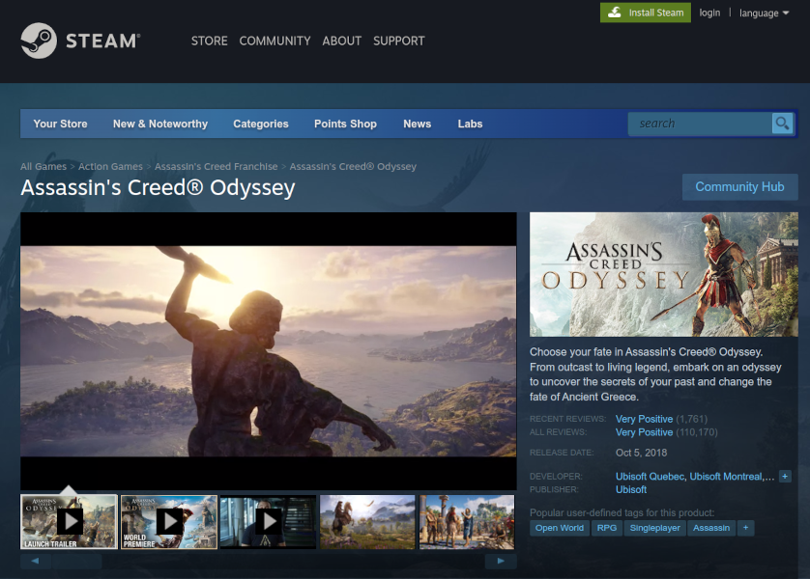Open the News tab
This screenshot has width=810, height=579.
tap(417, 124)
